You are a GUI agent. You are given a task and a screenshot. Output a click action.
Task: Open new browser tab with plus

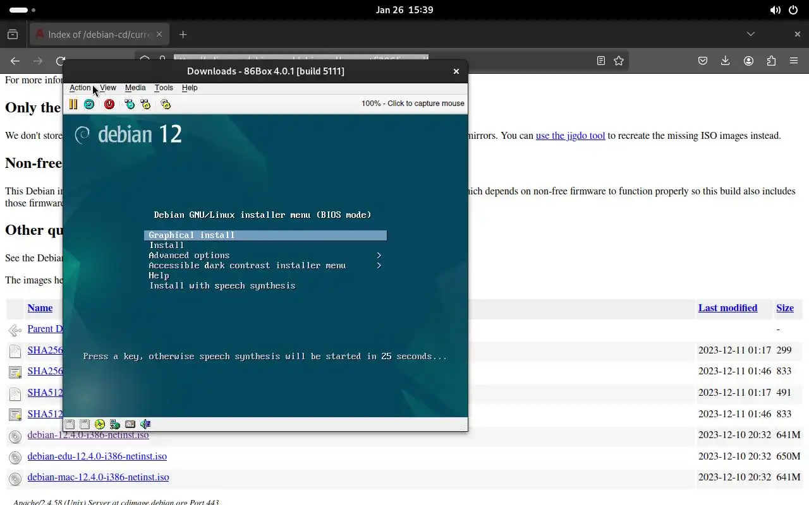[183, 34]
